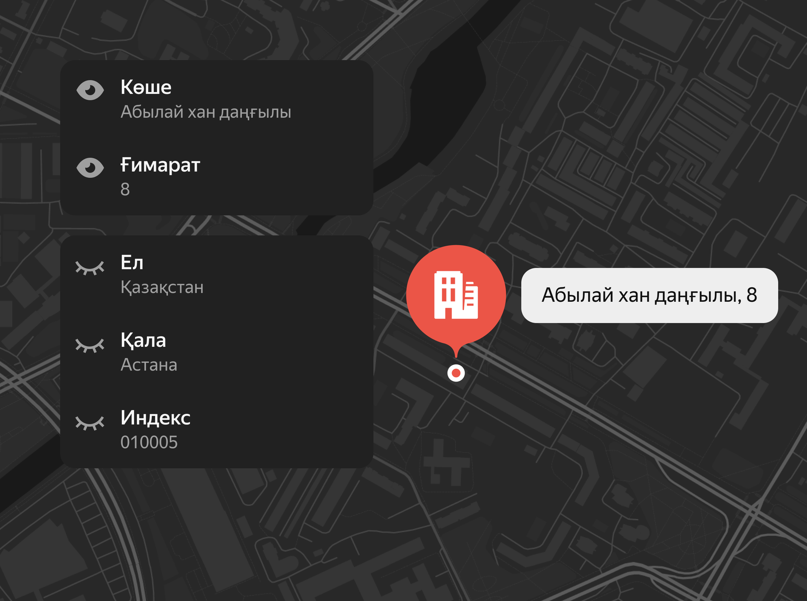Select the city value Астана

point(149,365)
